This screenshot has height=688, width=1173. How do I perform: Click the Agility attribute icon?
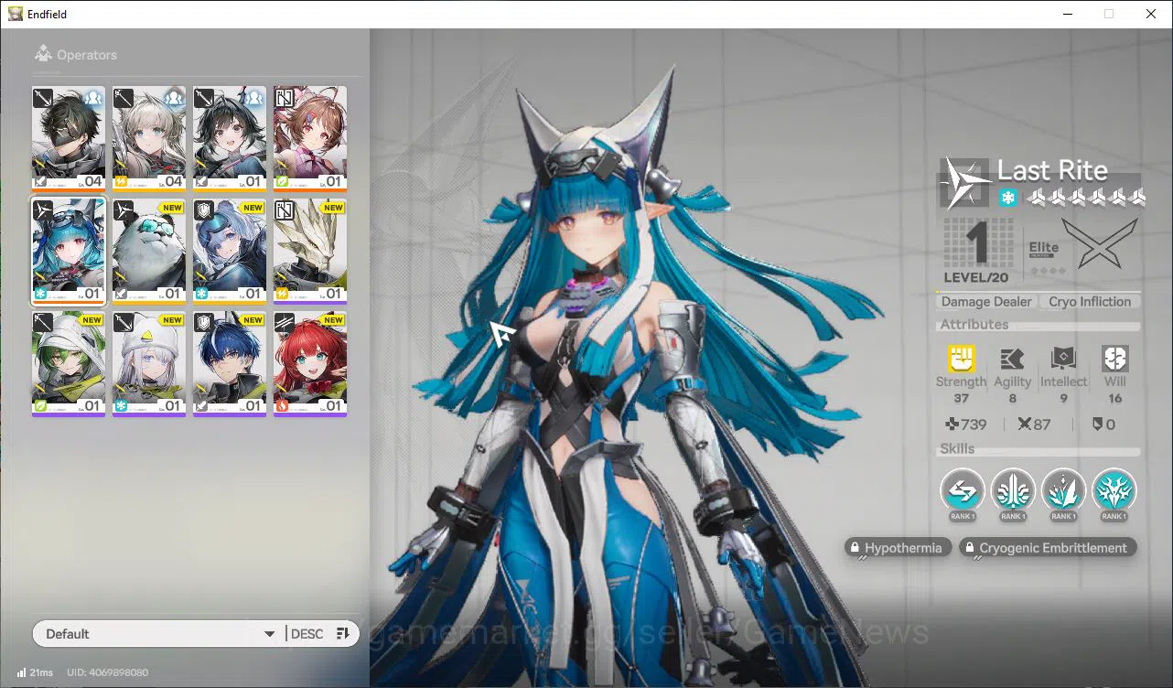pos(1012,359)
